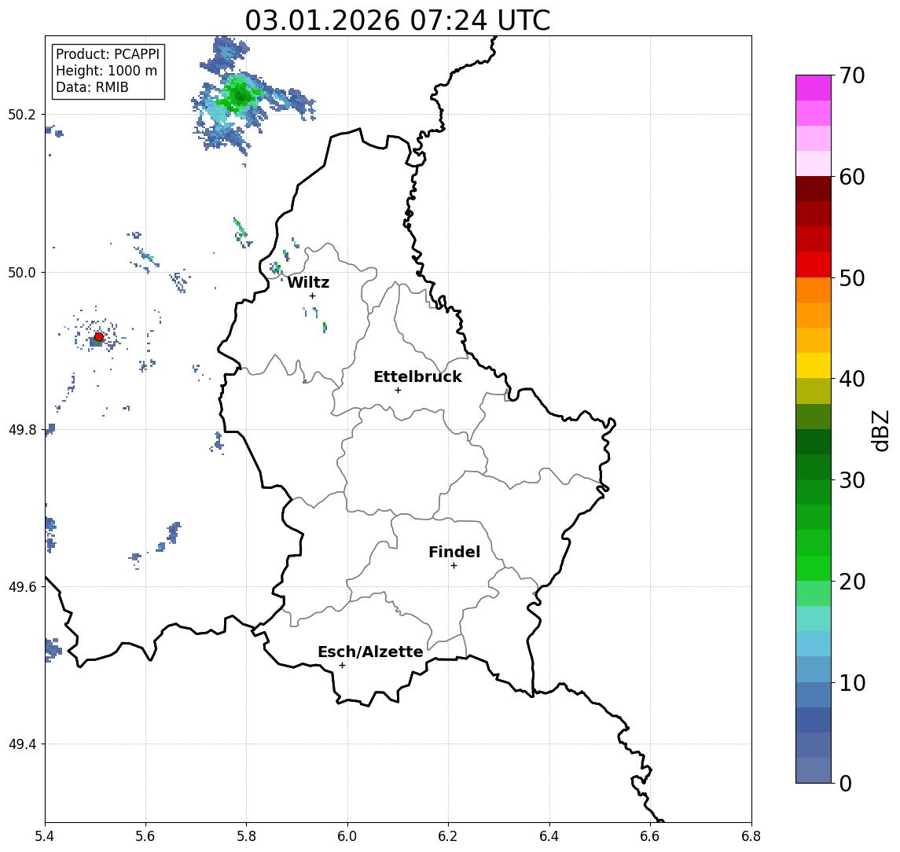Click the longitude tick label 6.2
Viewport: 900px width, 852px height.
[449, 836]
